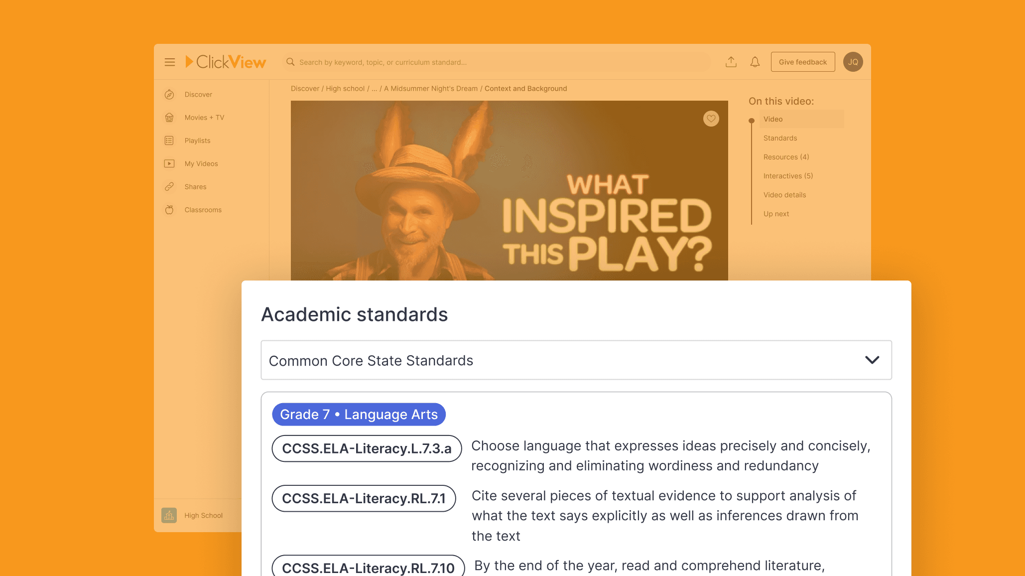
Task: Go to Resources (4) section
Action: [786, 157]
